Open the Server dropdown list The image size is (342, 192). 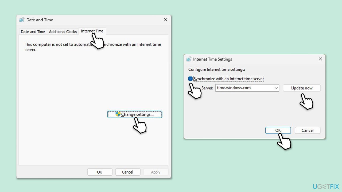277,88
